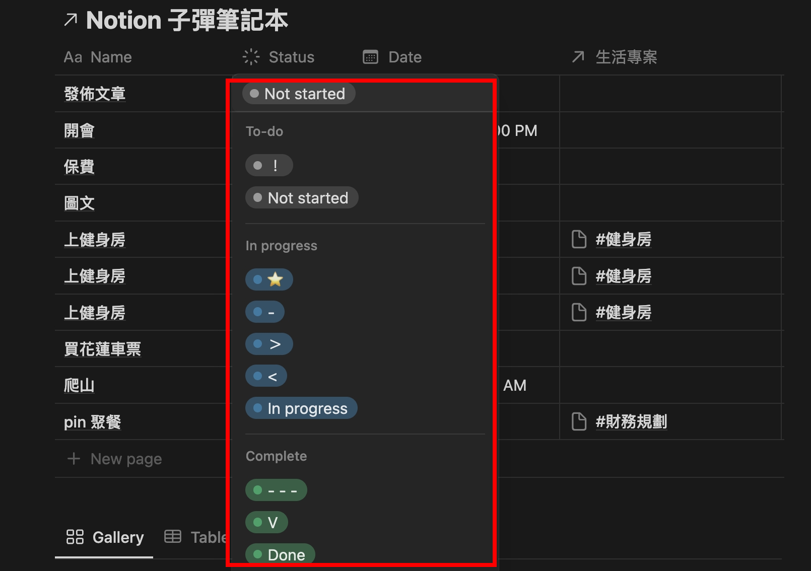
Task: Open the 保費 row
Action: click(x=79, y=167)
